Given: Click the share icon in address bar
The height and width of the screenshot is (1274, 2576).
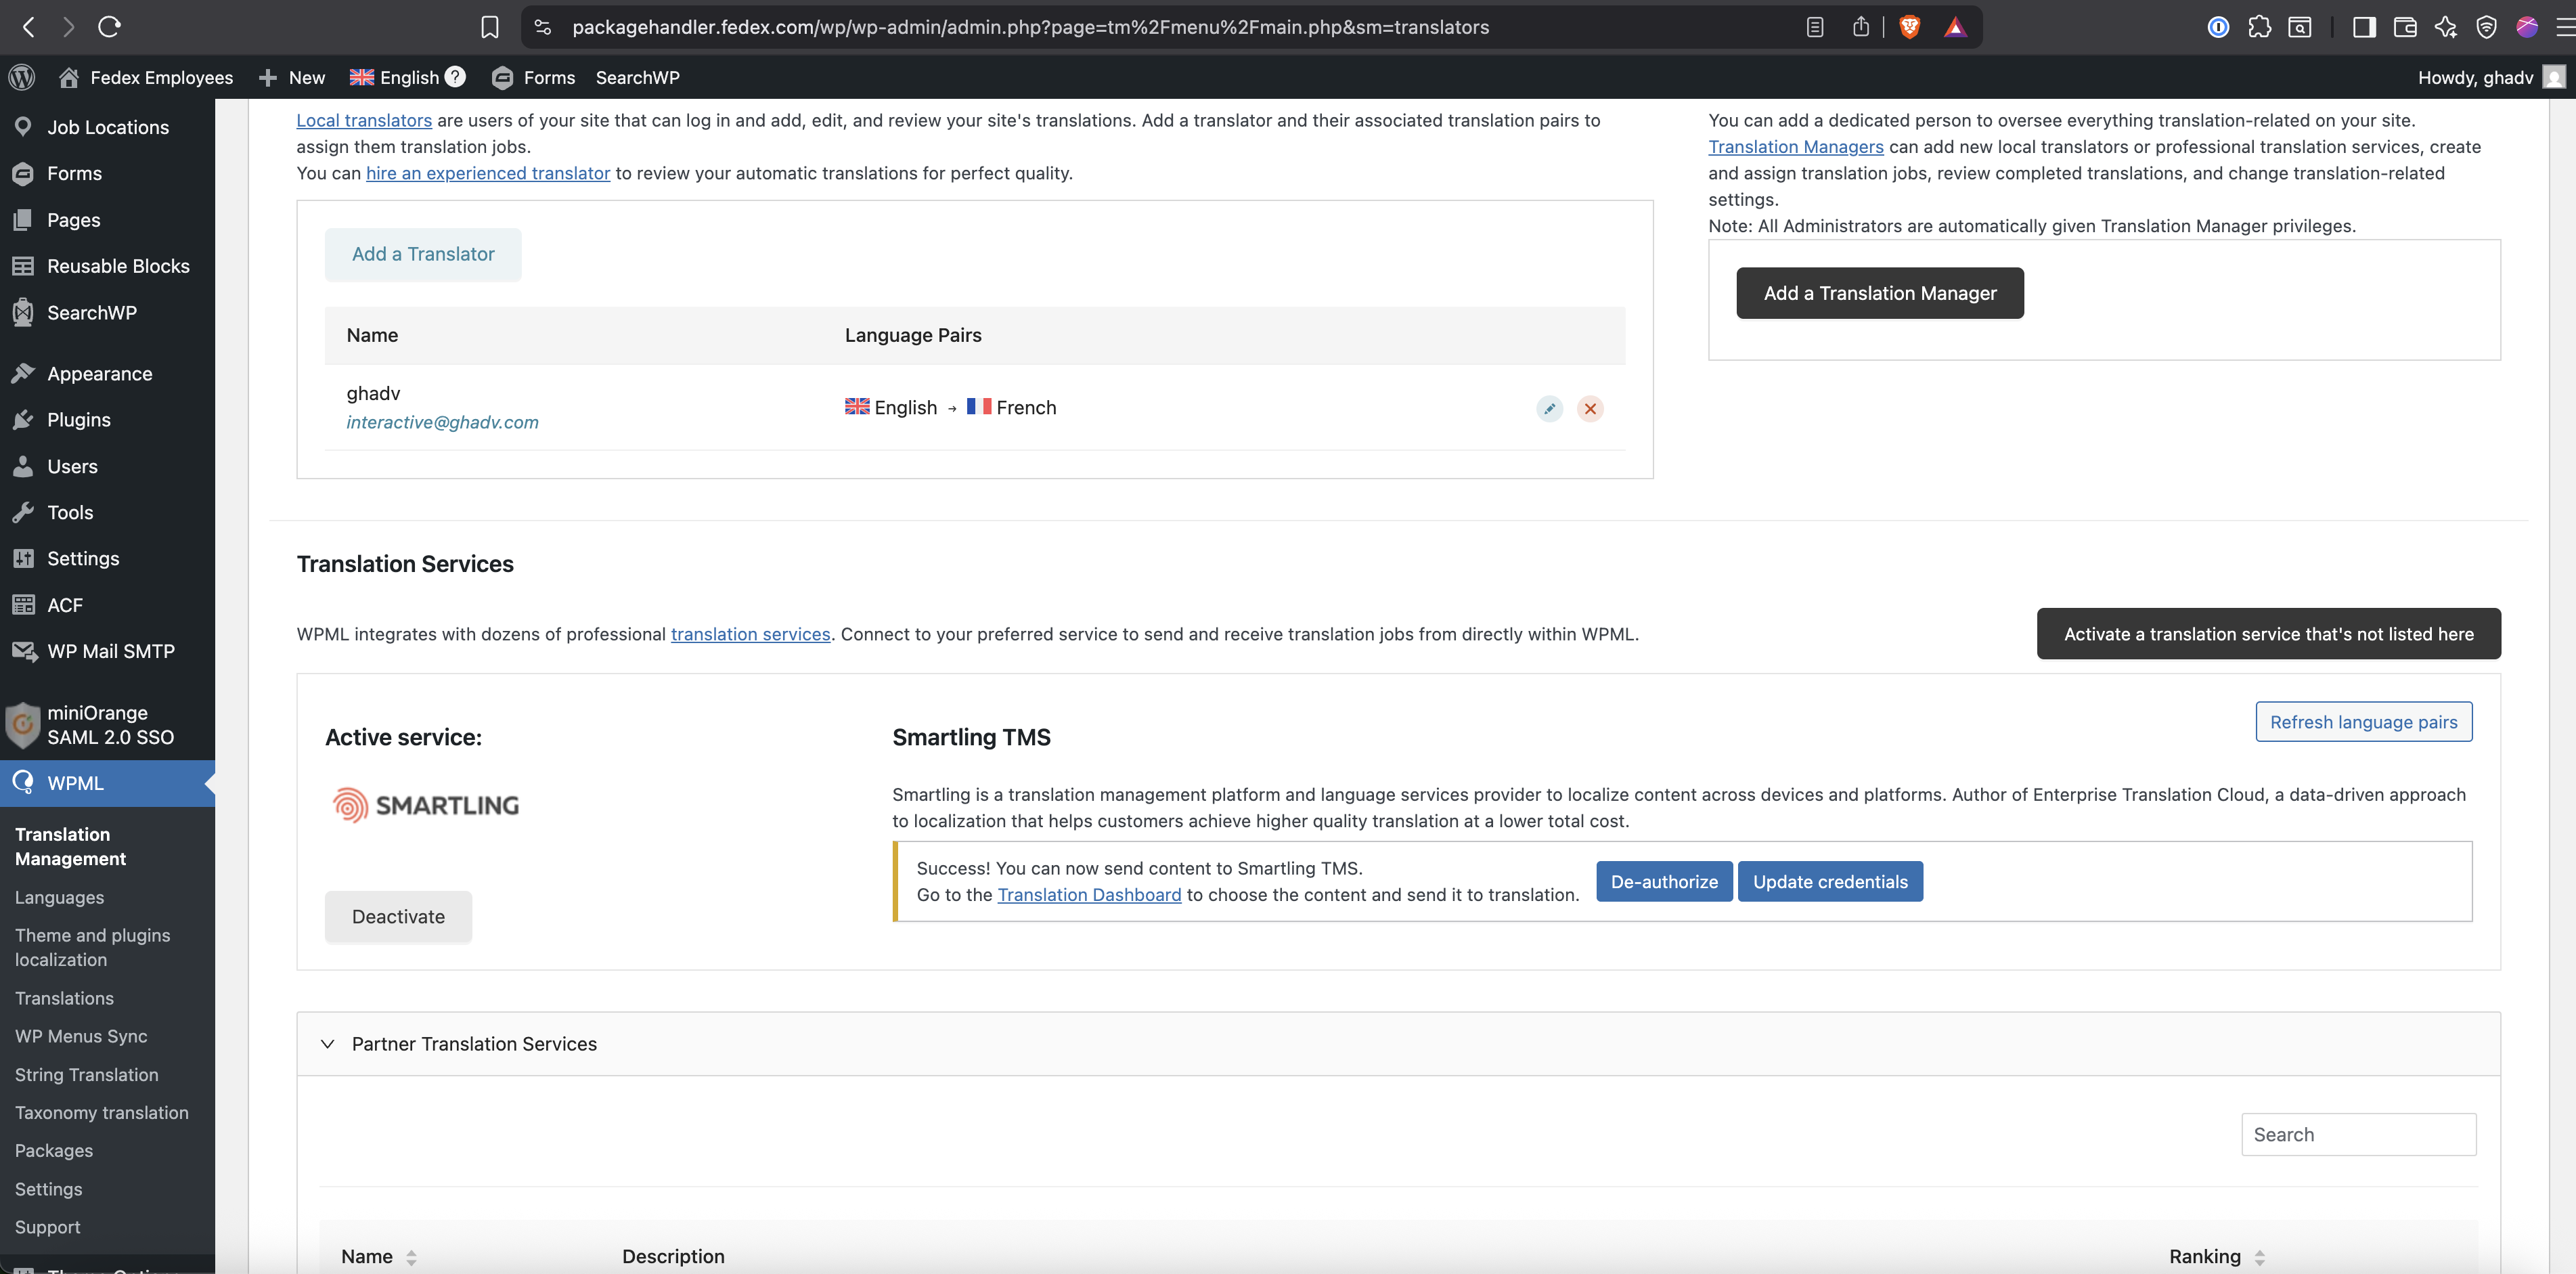Looking at the screenshot, I should [x=1860, y=27].
